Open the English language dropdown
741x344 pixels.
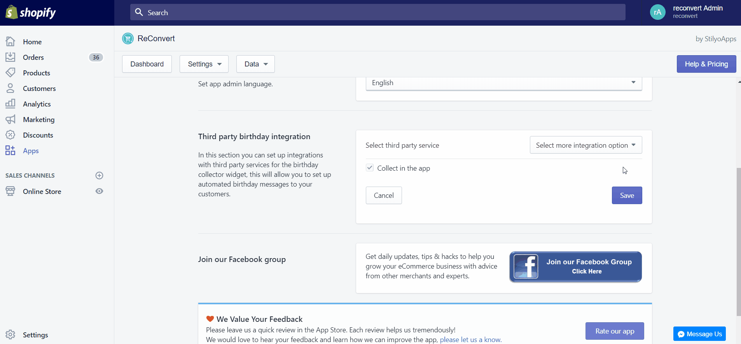click(x=504, y=83)
